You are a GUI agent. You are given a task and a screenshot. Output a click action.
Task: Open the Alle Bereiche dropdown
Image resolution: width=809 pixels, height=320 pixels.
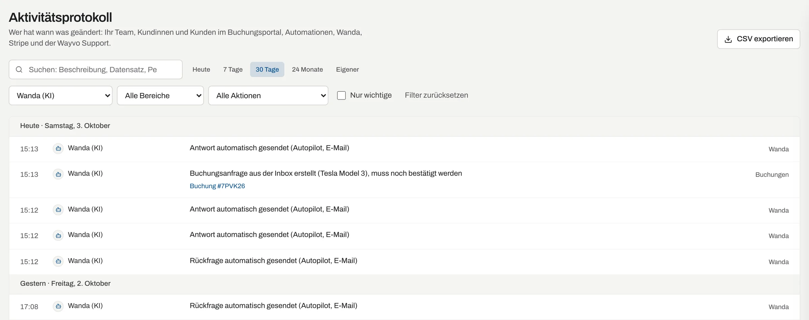point(160,95)
